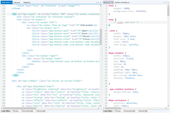Select Vertical Split in left pane
The width and height of the screenshot is (170, 113).
coord(41,111)
